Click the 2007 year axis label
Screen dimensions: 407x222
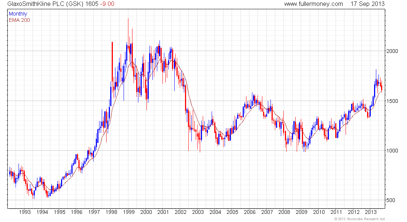click(267, 212)
